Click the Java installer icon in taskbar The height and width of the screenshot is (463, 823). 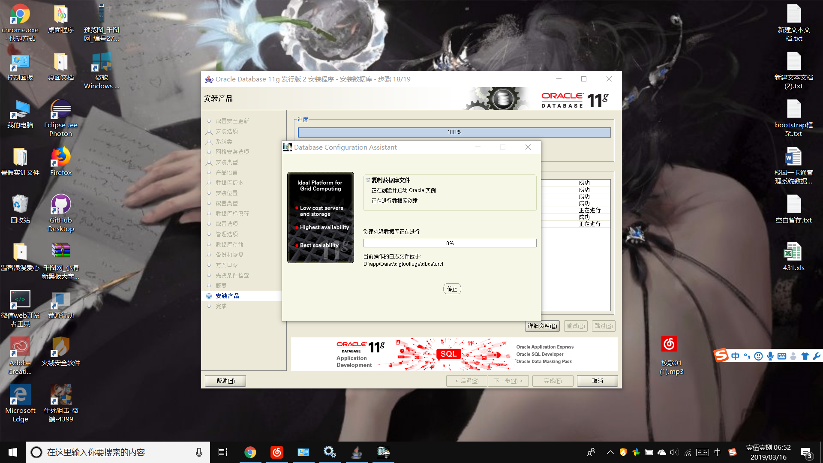(356, 452)
